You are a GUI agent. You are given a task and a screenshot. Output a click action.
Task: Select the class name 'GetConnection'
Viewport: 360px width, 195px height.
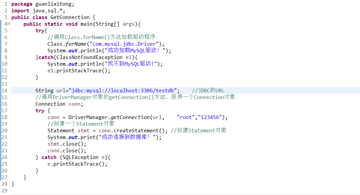[x=70, y=17]
